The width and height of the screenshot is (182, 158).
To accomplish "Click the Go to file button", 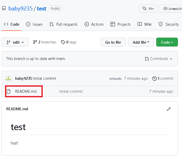I will click(x=113, y=42).
